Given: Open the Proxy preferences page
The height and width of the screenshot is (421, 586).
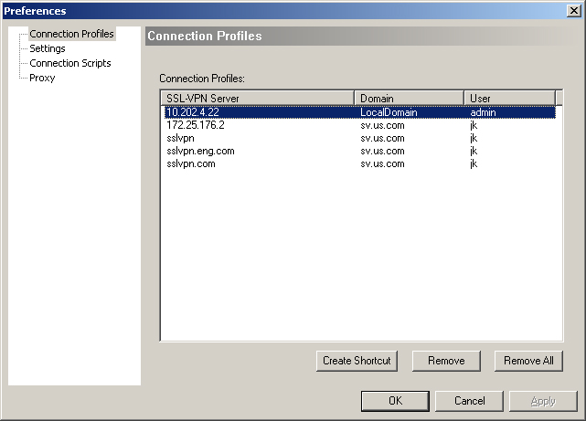Looking at the screenshot, I should (x=42, y=78).
